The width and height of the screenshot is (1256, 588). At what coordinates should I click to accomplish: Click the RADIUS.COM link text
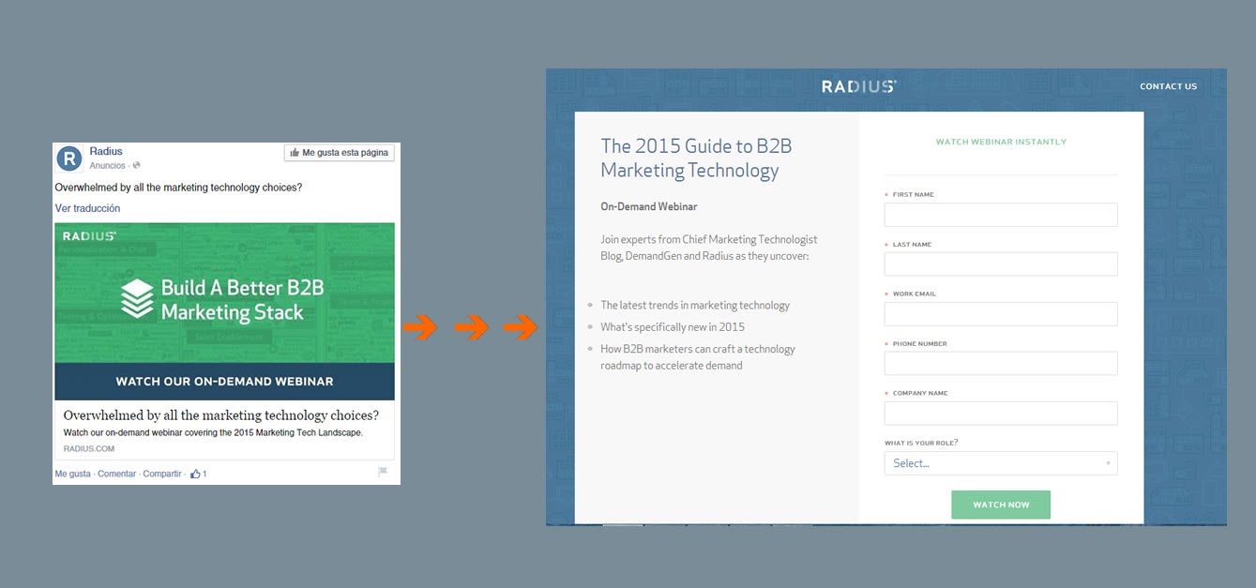click(88, 449)
